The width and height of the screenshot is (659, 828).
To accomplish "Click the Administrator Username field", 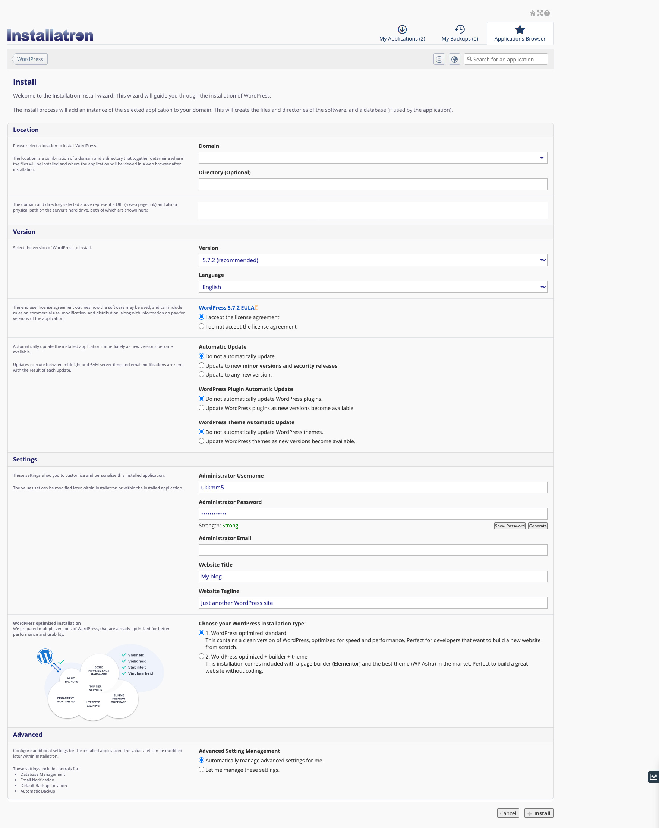I will coord(373,487).
